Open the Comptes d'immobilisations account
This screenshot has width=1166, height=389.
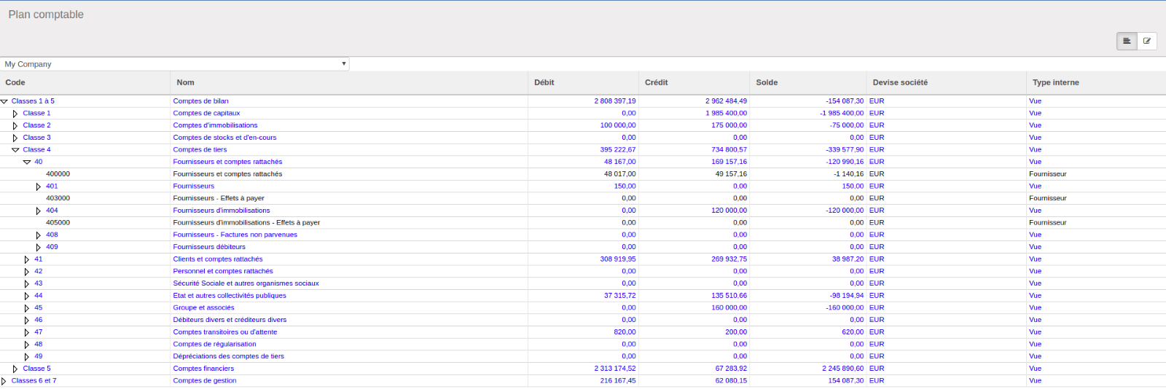pos(215,125)
